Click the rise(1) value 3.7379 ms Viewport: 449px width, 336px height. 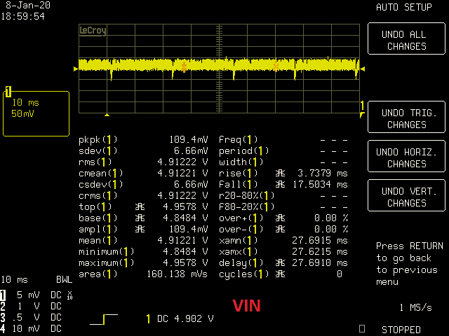pos(323,173)
